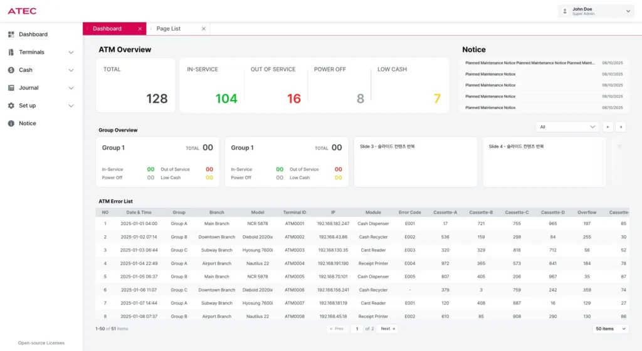Go to Next page of error list
Viewport: 642px width, 351px height.
point(387,328)
